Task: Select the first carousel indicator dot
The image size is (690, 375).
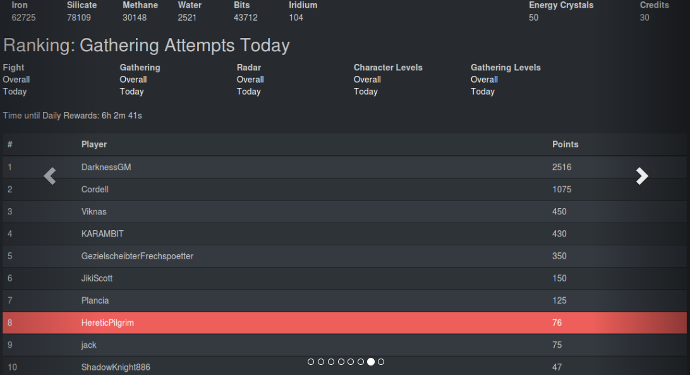Action: pos(311,362)
